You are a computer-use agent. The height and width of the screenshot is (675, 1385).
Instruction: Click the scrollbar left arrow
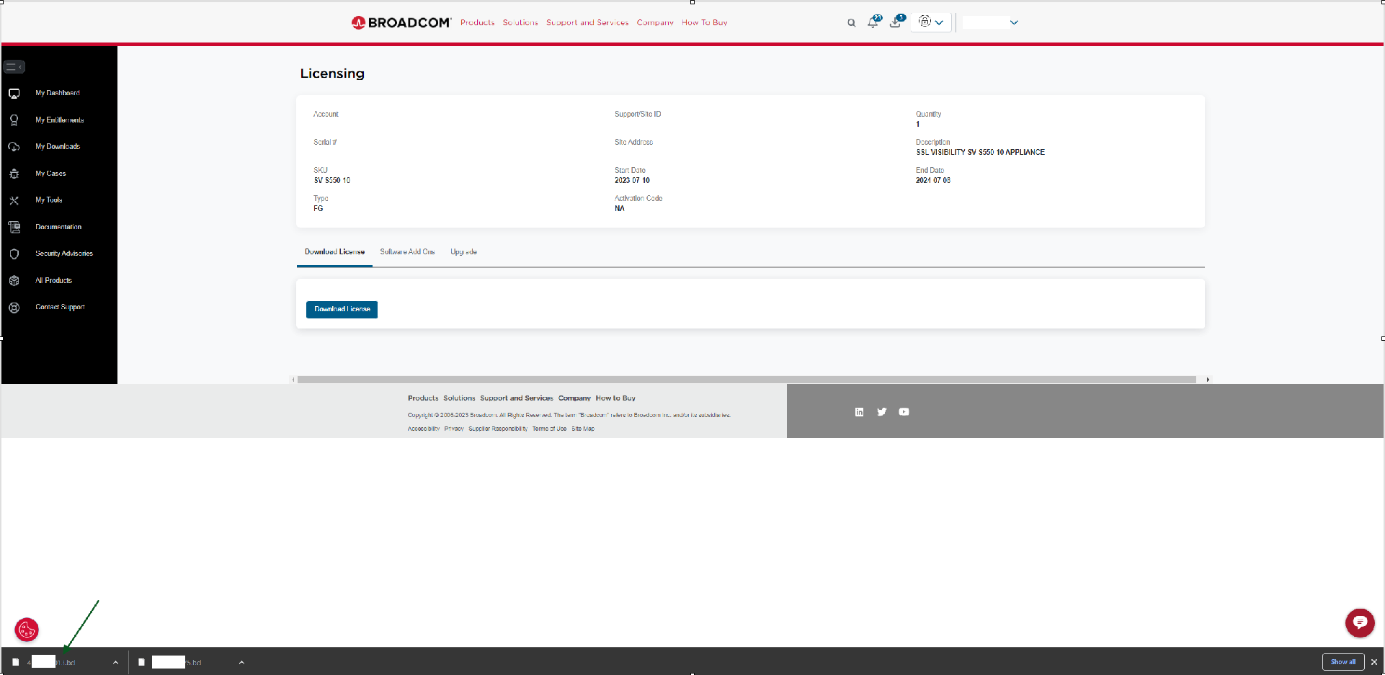click(293, 380)
